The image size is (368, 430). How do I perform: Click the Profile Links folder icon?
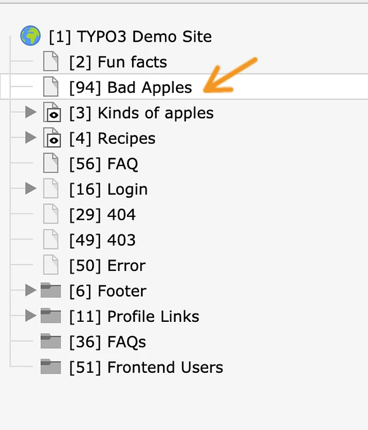tap(51, 316)
